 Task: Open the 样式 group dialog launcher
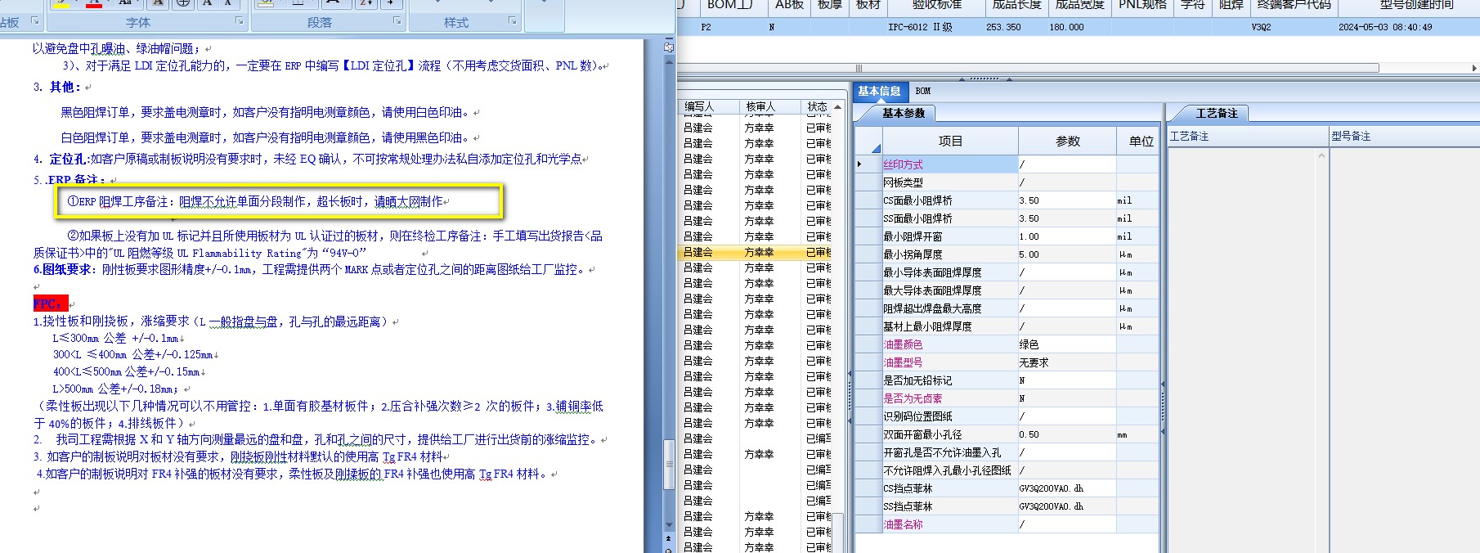click(513, 21)
